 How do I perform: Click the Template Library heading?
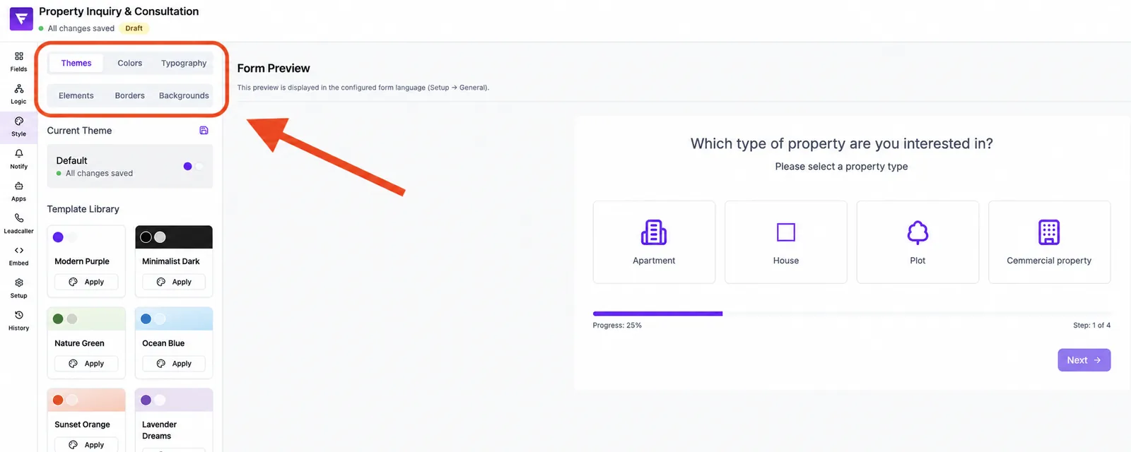tap(83, 209)
